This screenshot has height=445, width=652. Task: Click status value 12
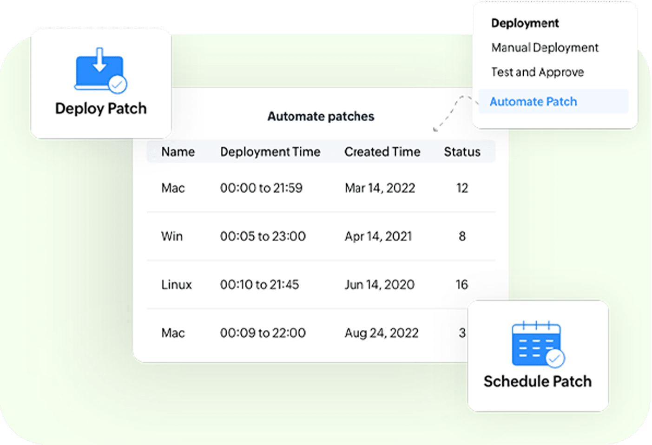(x=462, y=188)
